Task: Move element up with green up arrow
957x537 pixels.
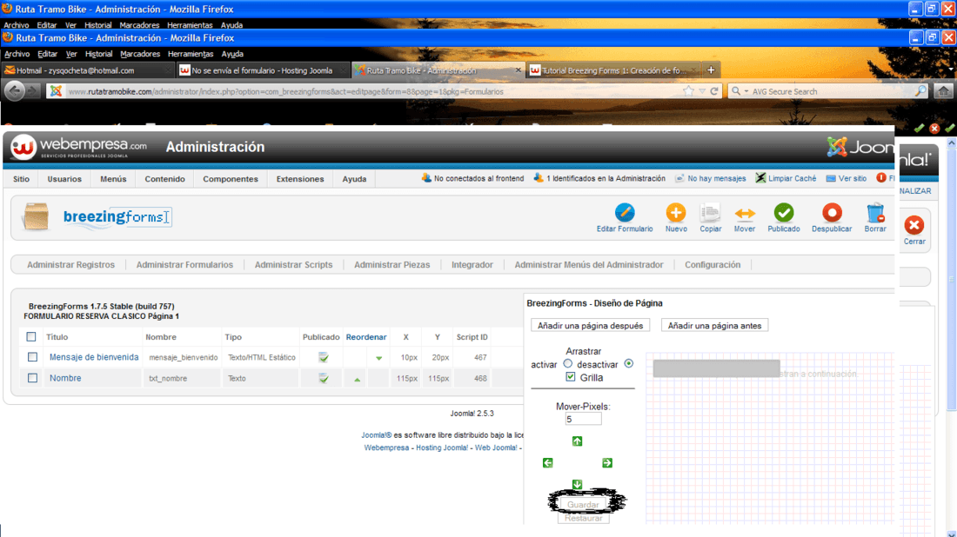Action: (x=577, y=441)
